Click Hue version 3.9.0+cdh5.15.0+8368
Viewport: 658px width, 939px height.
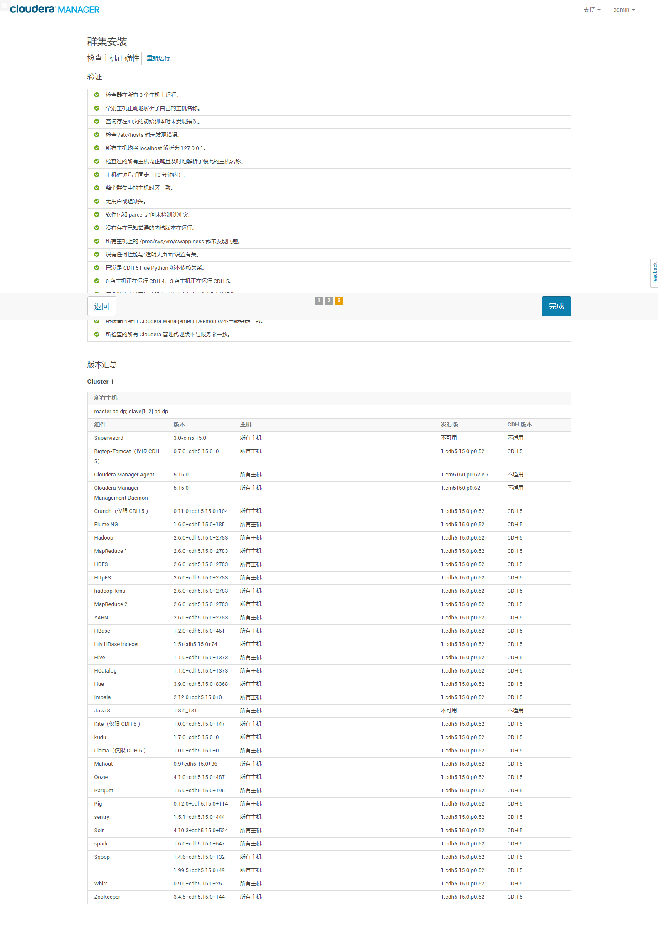(200, 684)
